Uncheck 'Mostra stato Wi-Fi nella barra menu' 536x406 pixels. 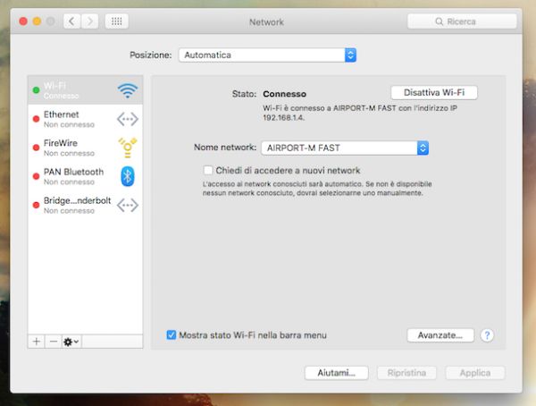tap(172, 335)
